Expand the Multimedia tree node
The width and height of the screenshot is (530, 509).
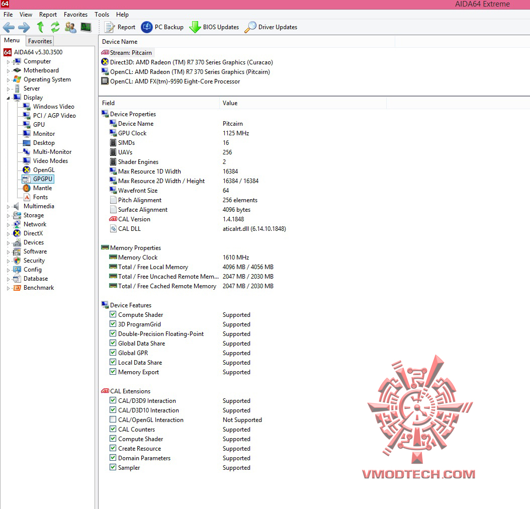click(8, 207)
